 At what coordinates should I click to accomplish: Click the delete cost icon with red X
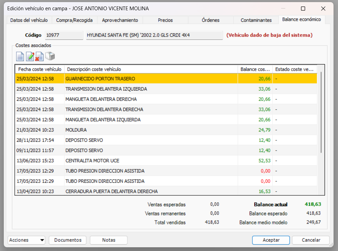point(40,56)
